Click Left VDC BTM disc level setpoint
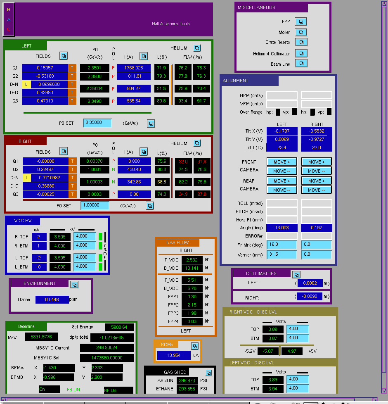The width and height of the screenshot is (388, 404). tap(298, 388)
